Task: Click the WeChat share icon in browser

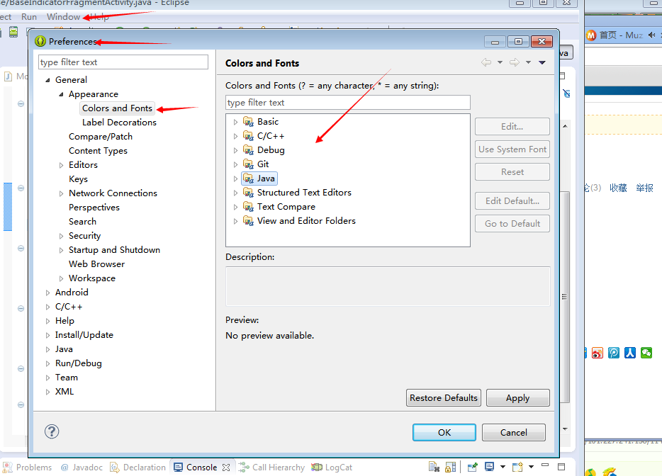Action: (x=646, y=353)
